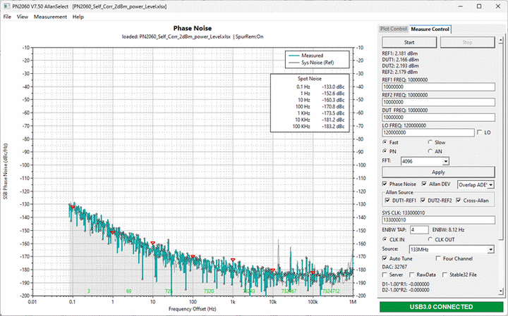Enable the Server checkbox

pos(385,274)
